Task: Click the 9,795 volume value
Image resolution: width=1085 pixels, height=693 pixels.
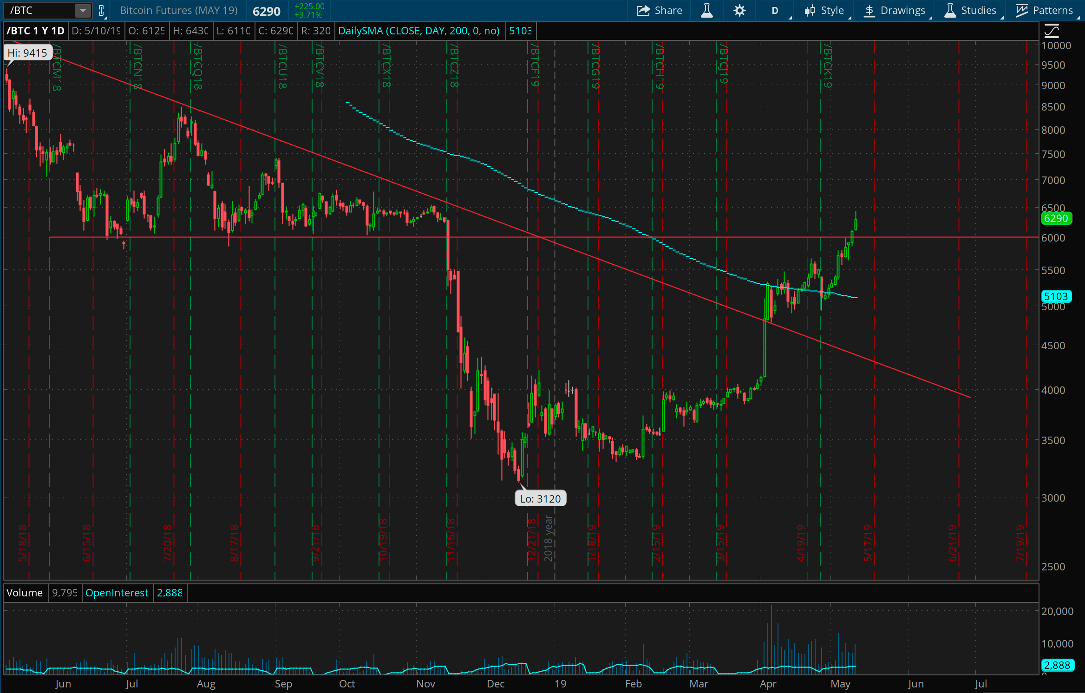Action: click(65, 593)
